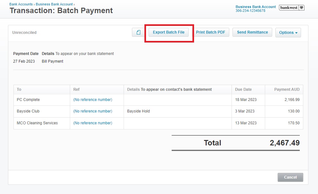Image resolution: width=318 pixels, height=194 pixels.
Task: Open Bayside Club reference number link
Action: click(93, 111)
